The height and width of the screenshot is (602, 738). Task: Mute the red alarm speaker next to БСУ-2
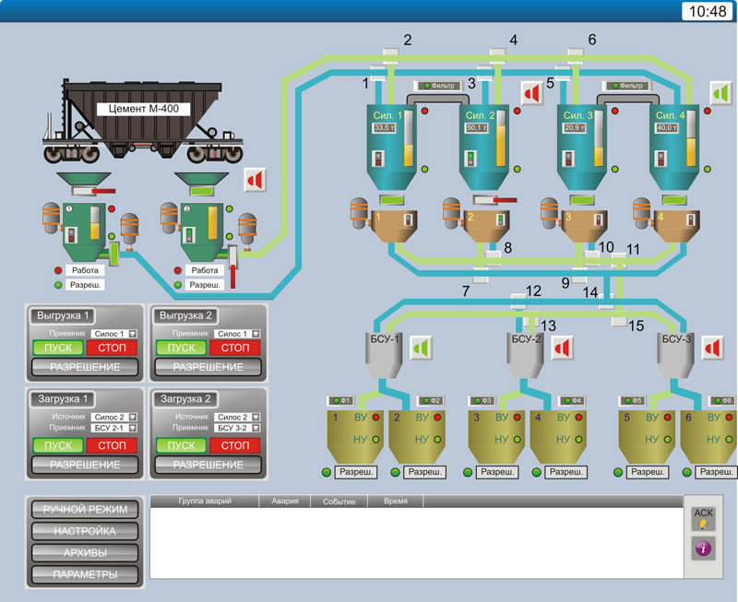click(563, 348)
